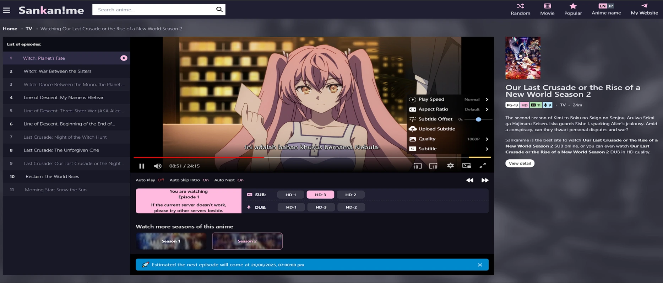Open Play Speed Normal option
Image resolution: width=663 pixels, height=283 pixels.
click(x=472, y=100)
